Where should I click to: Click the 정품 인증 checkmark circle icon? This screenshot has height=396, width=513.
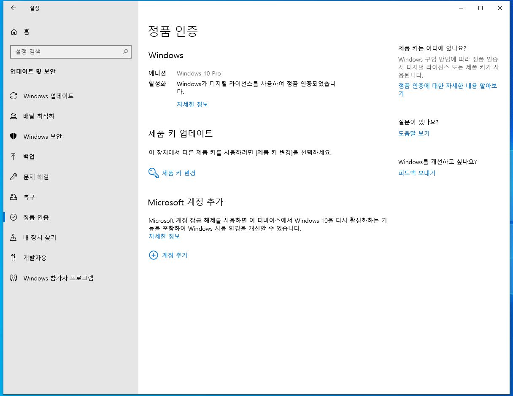(13, 217)
